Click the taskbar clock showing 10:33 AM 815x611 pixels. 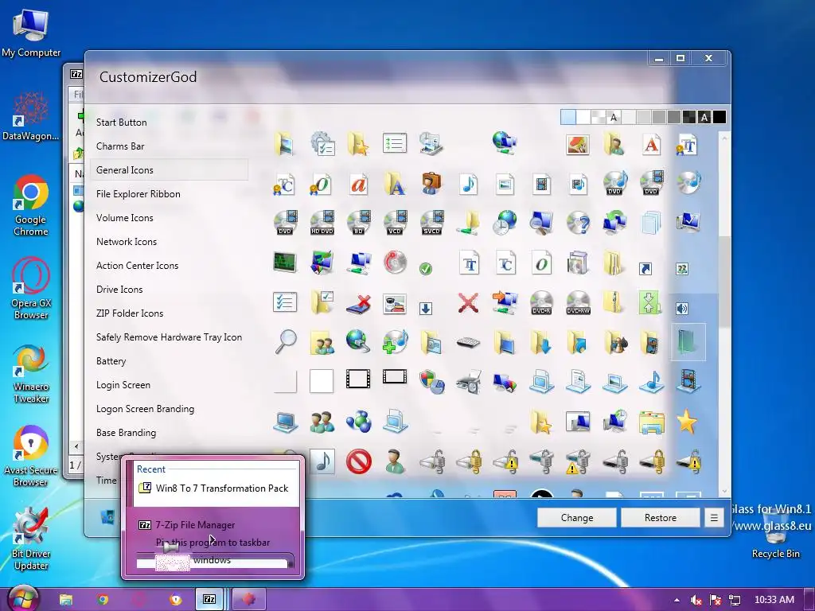coord(774,600)
